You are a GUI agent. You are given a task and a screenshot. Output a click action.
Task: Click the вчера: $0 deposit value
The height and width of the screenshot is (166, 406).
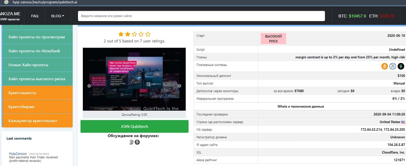point(398,91)
